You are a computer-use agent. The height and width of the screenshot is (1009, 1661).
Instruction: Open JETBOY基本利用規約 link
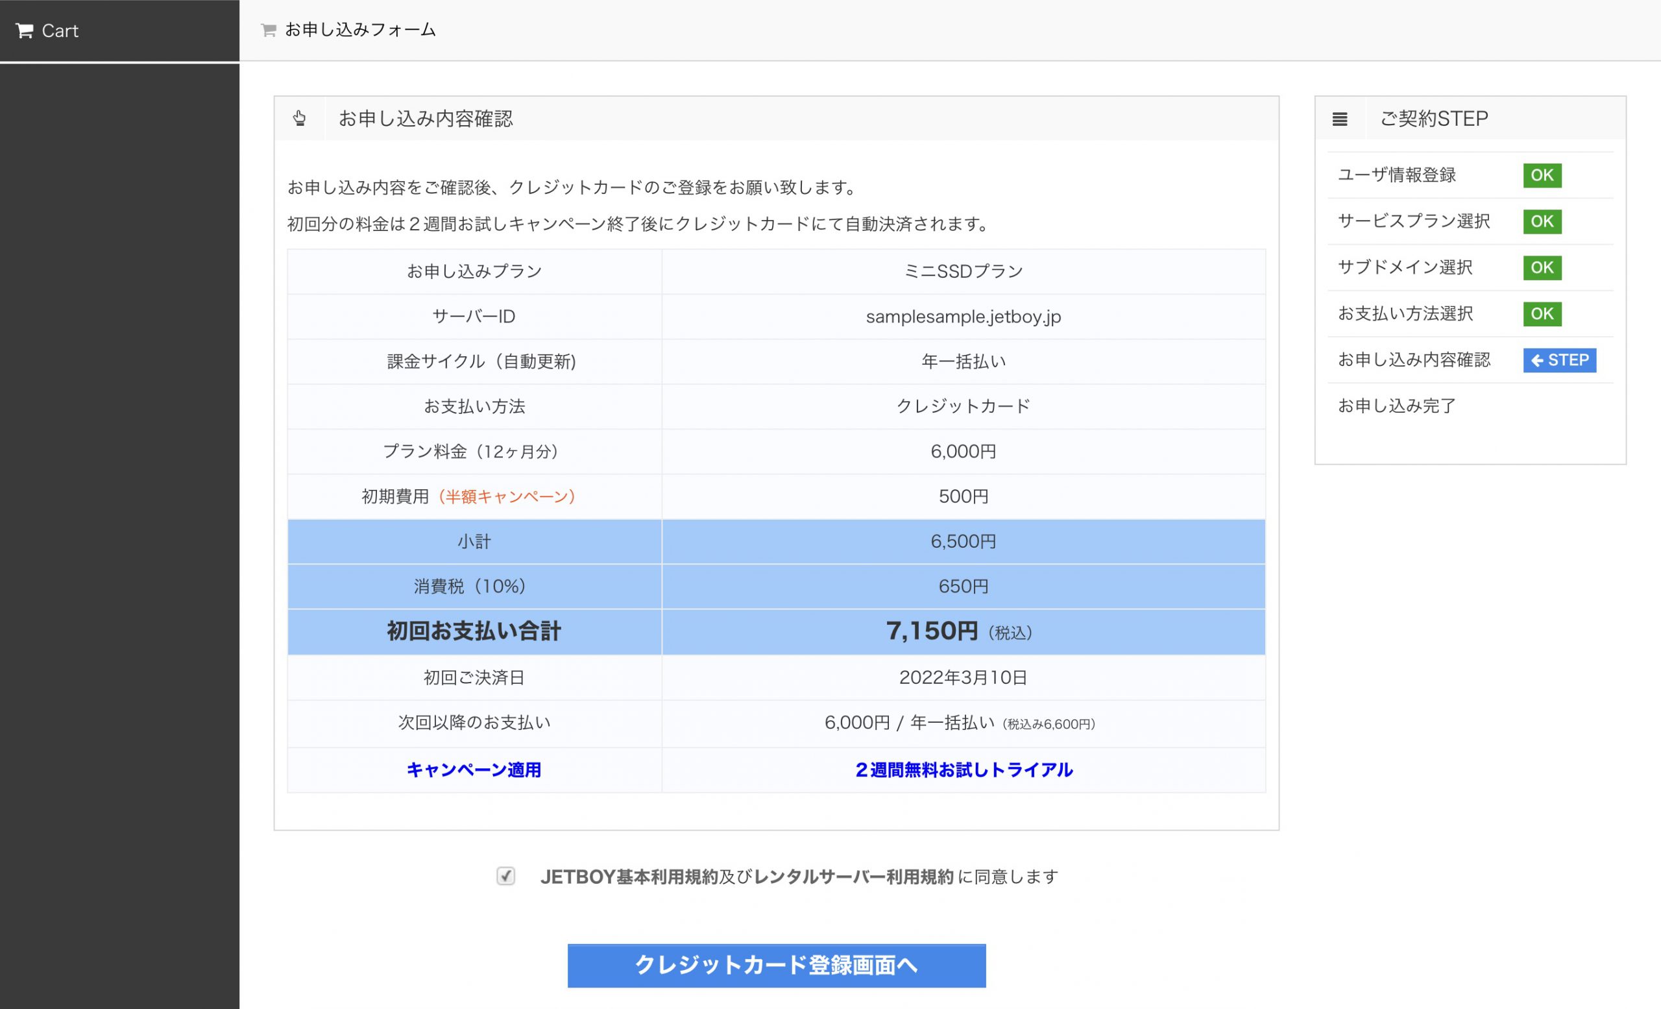click(x=629, y=877)
